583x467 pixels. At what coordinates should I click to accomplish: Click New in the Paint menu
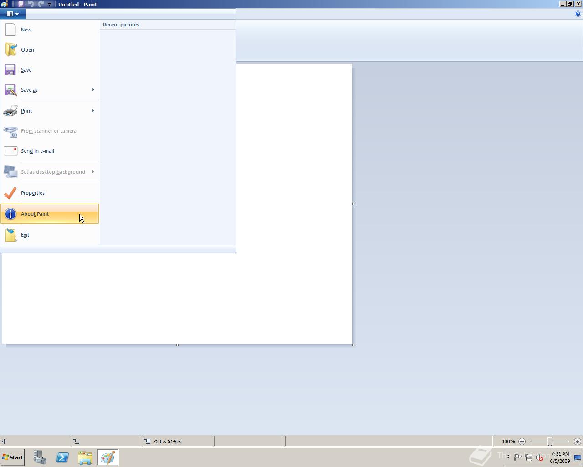[x=50, y=30]
